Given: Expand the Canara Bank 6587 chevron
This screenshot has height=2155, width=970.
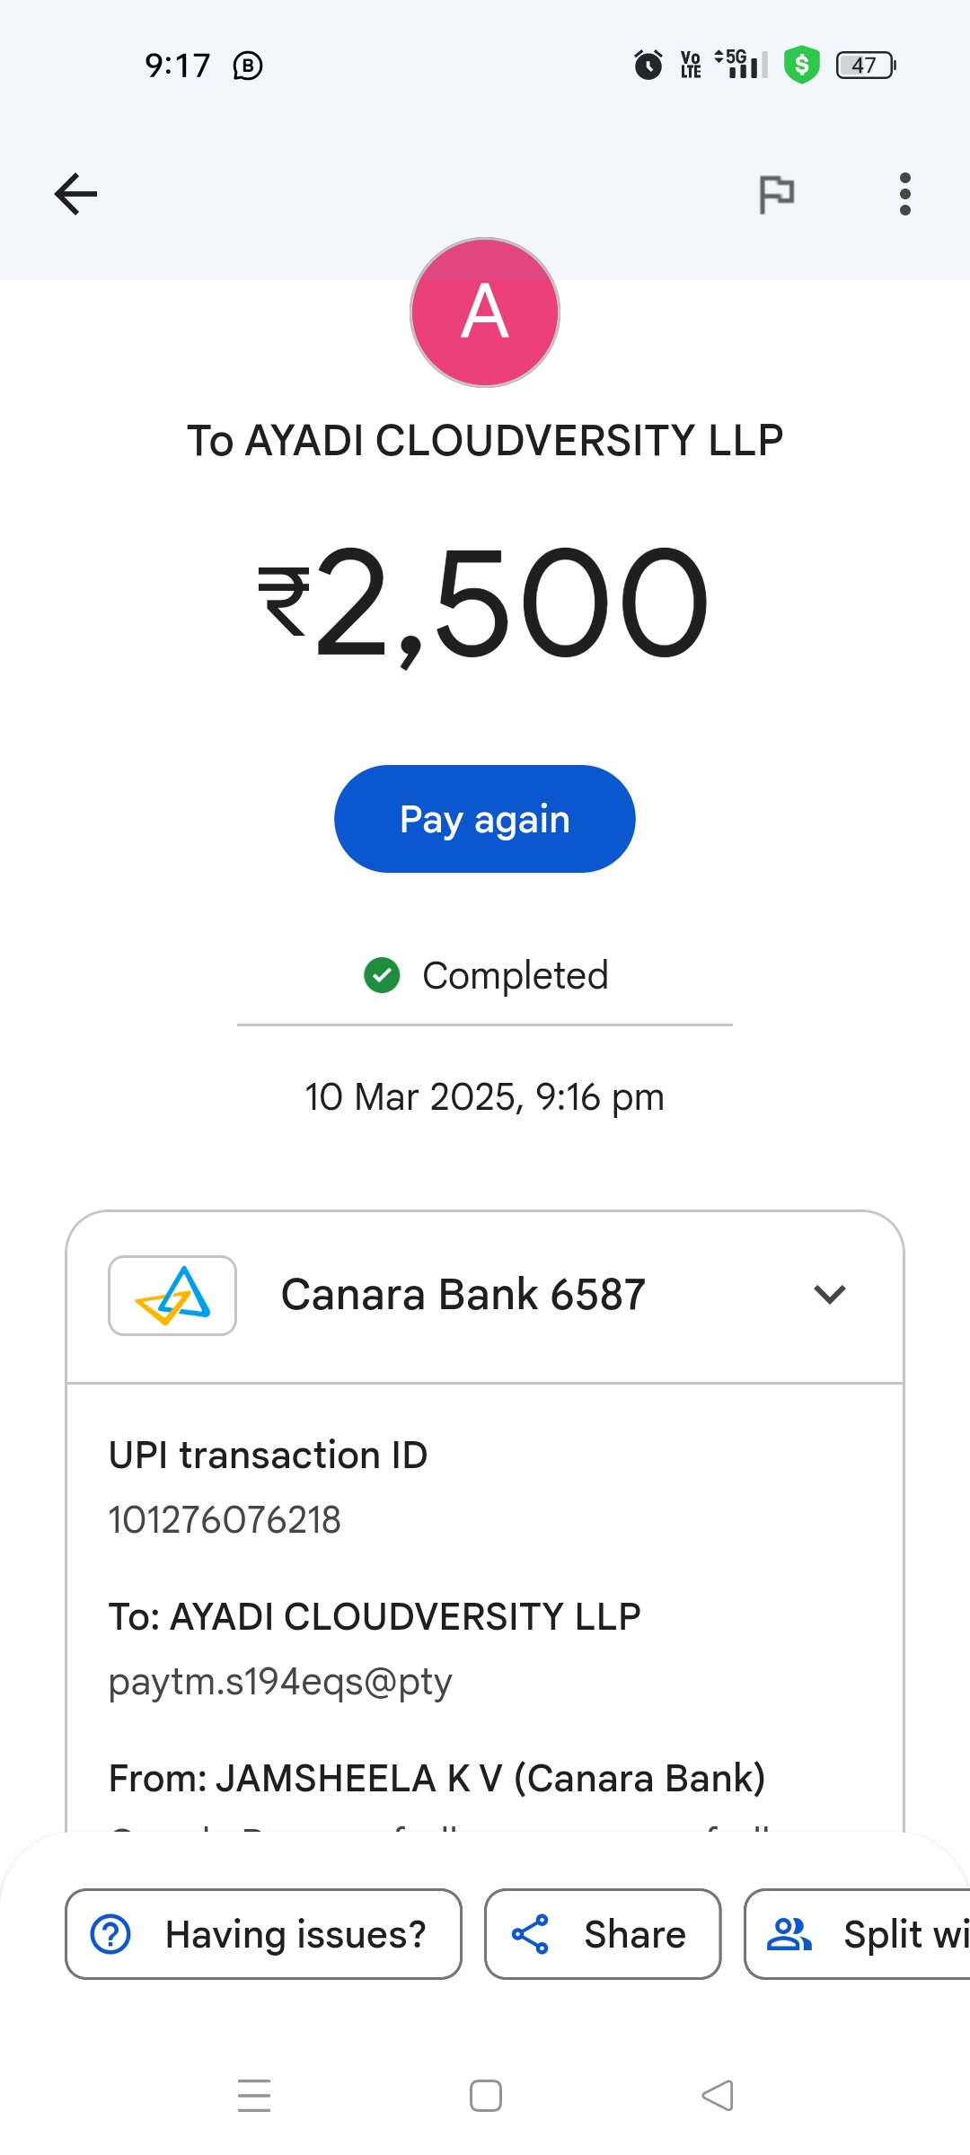Looking at the screenshot, I should [x=829, y=1295].
